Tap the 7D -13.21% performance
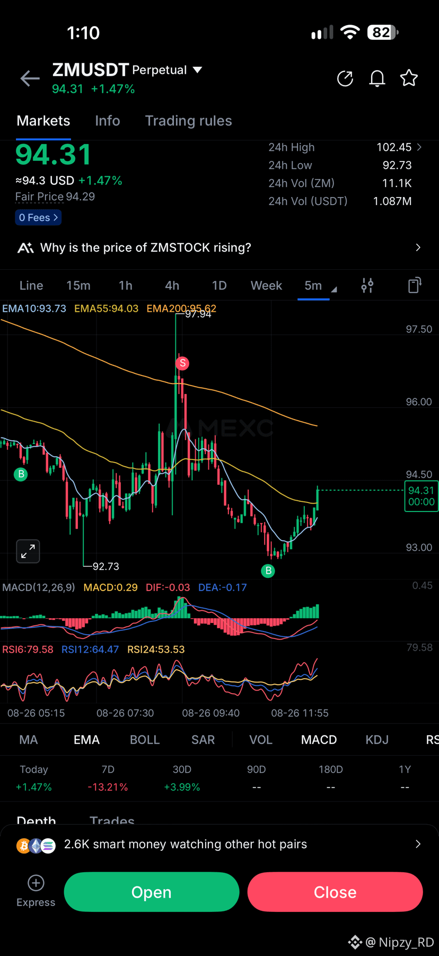 click(108, 778)
